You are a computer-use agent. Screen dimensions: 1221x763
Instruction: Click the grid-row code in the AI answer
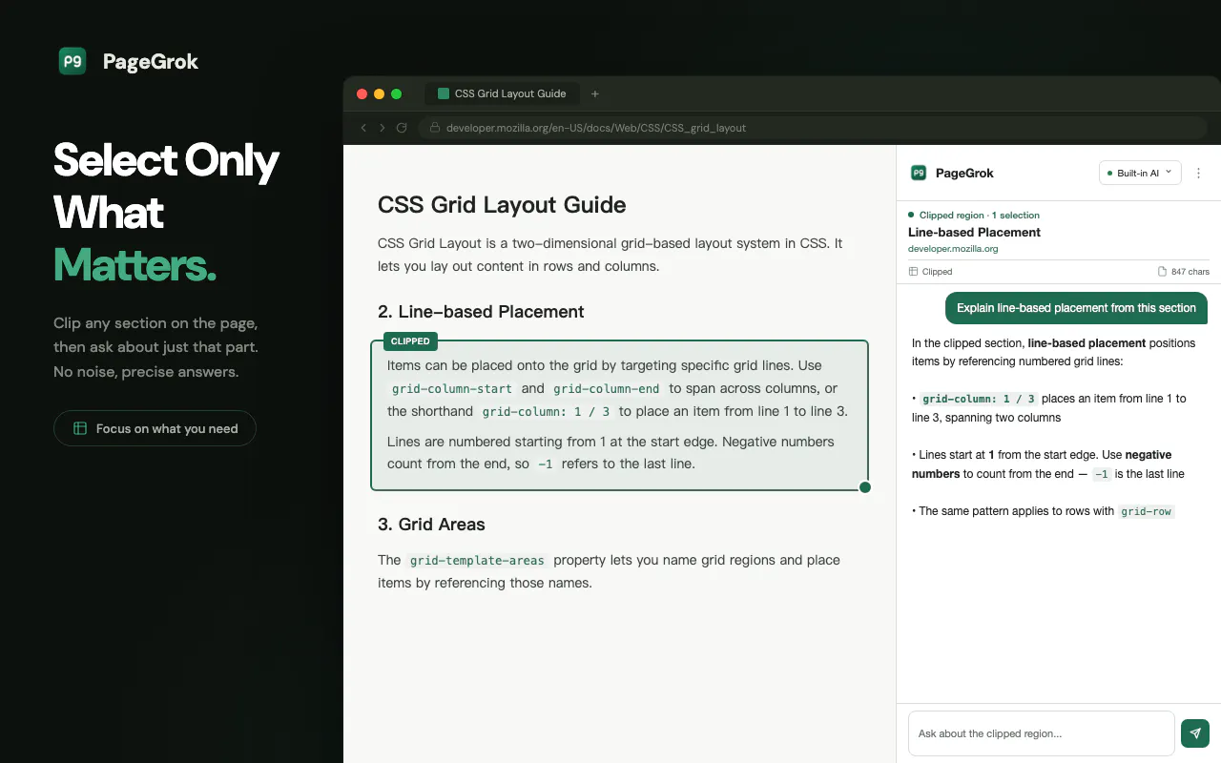[x=1146, y=511]
